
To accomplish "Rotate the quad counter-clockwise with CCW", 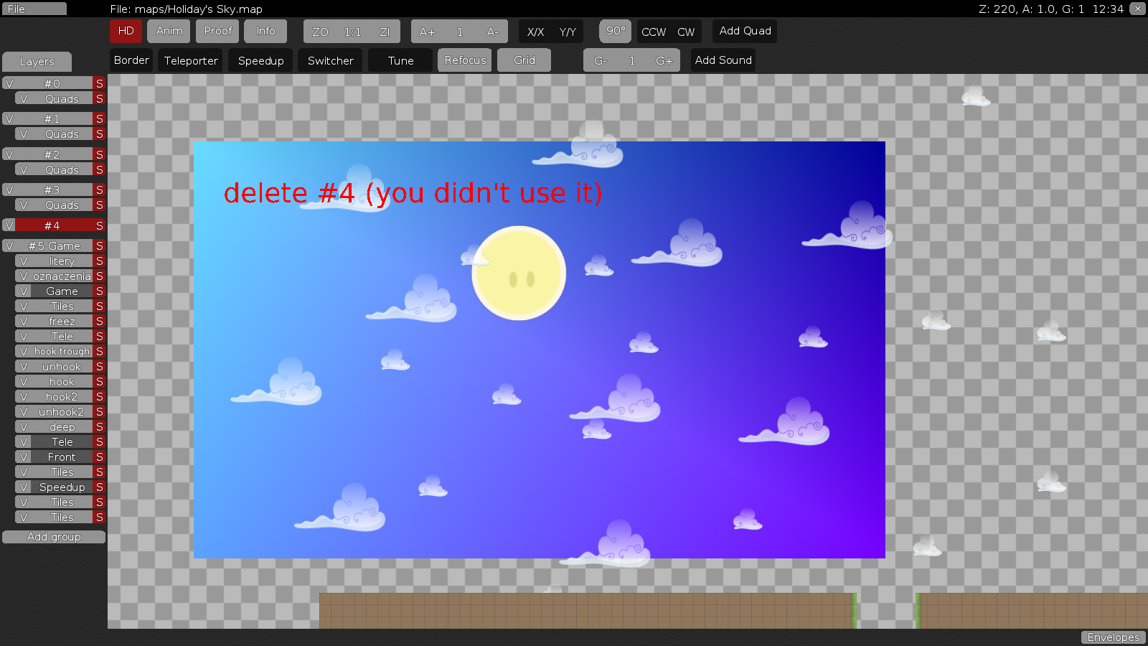I will click(x=653, y=32).
